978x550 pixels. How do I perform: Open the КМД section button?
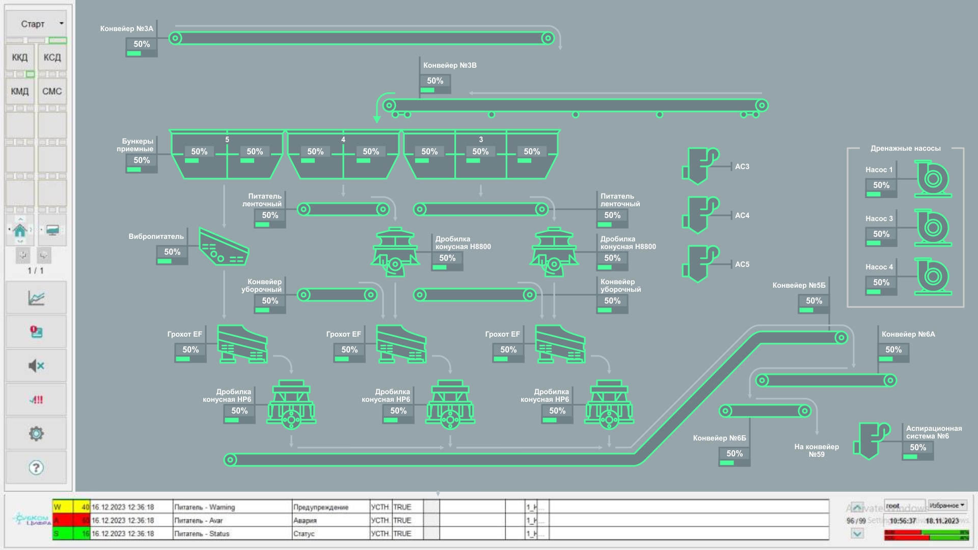tap(20, 92)
